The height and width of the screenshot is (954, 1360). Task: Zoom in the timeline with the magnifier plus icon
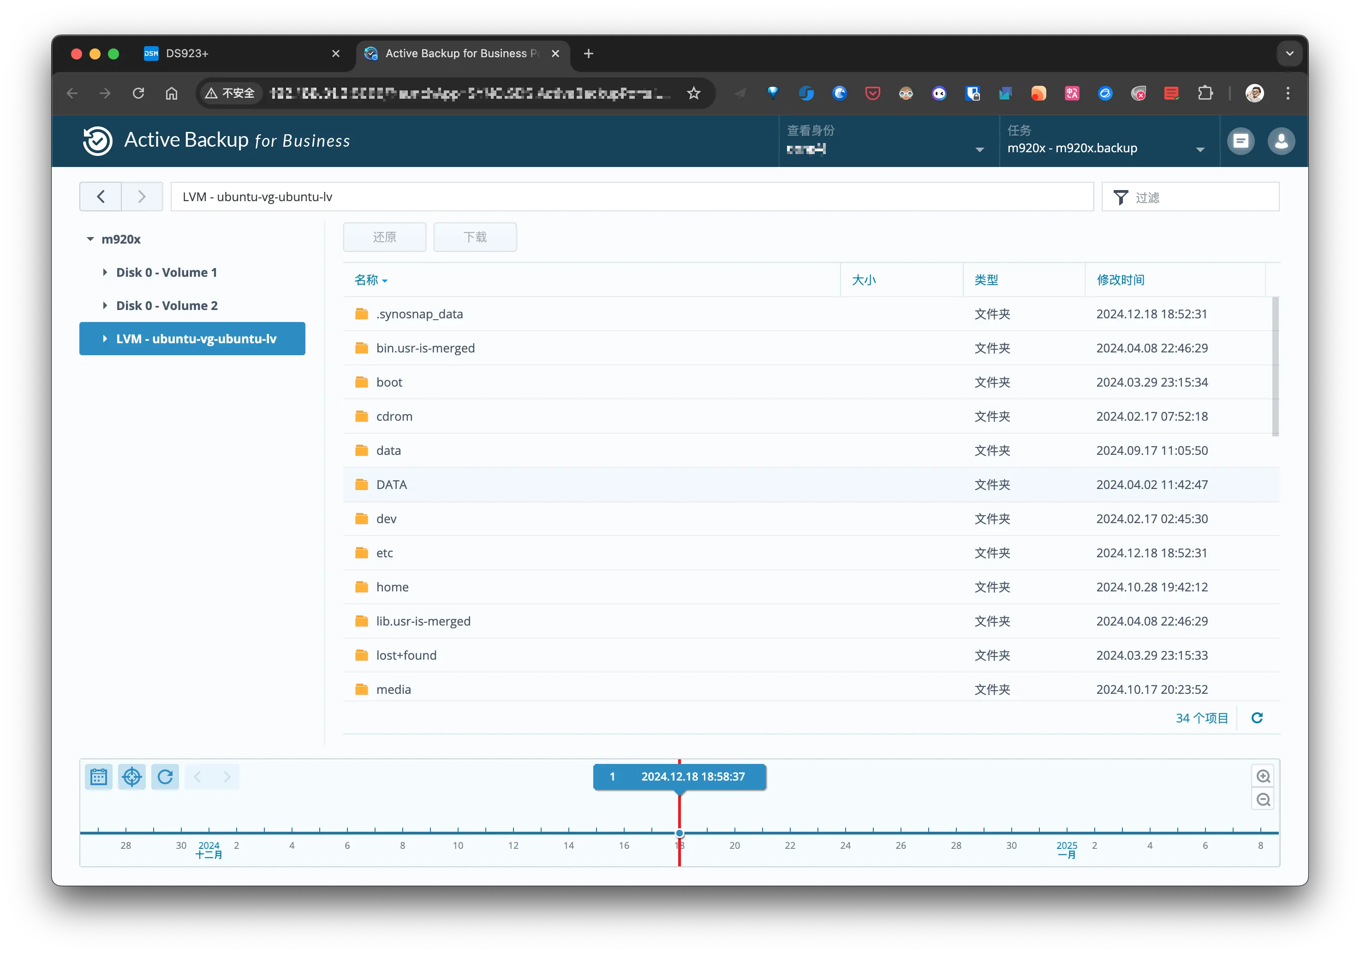coord(1263,776)
